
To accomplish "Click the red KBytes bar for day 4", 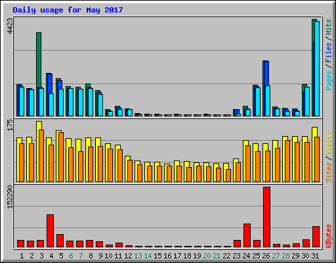I will (50, 231).
